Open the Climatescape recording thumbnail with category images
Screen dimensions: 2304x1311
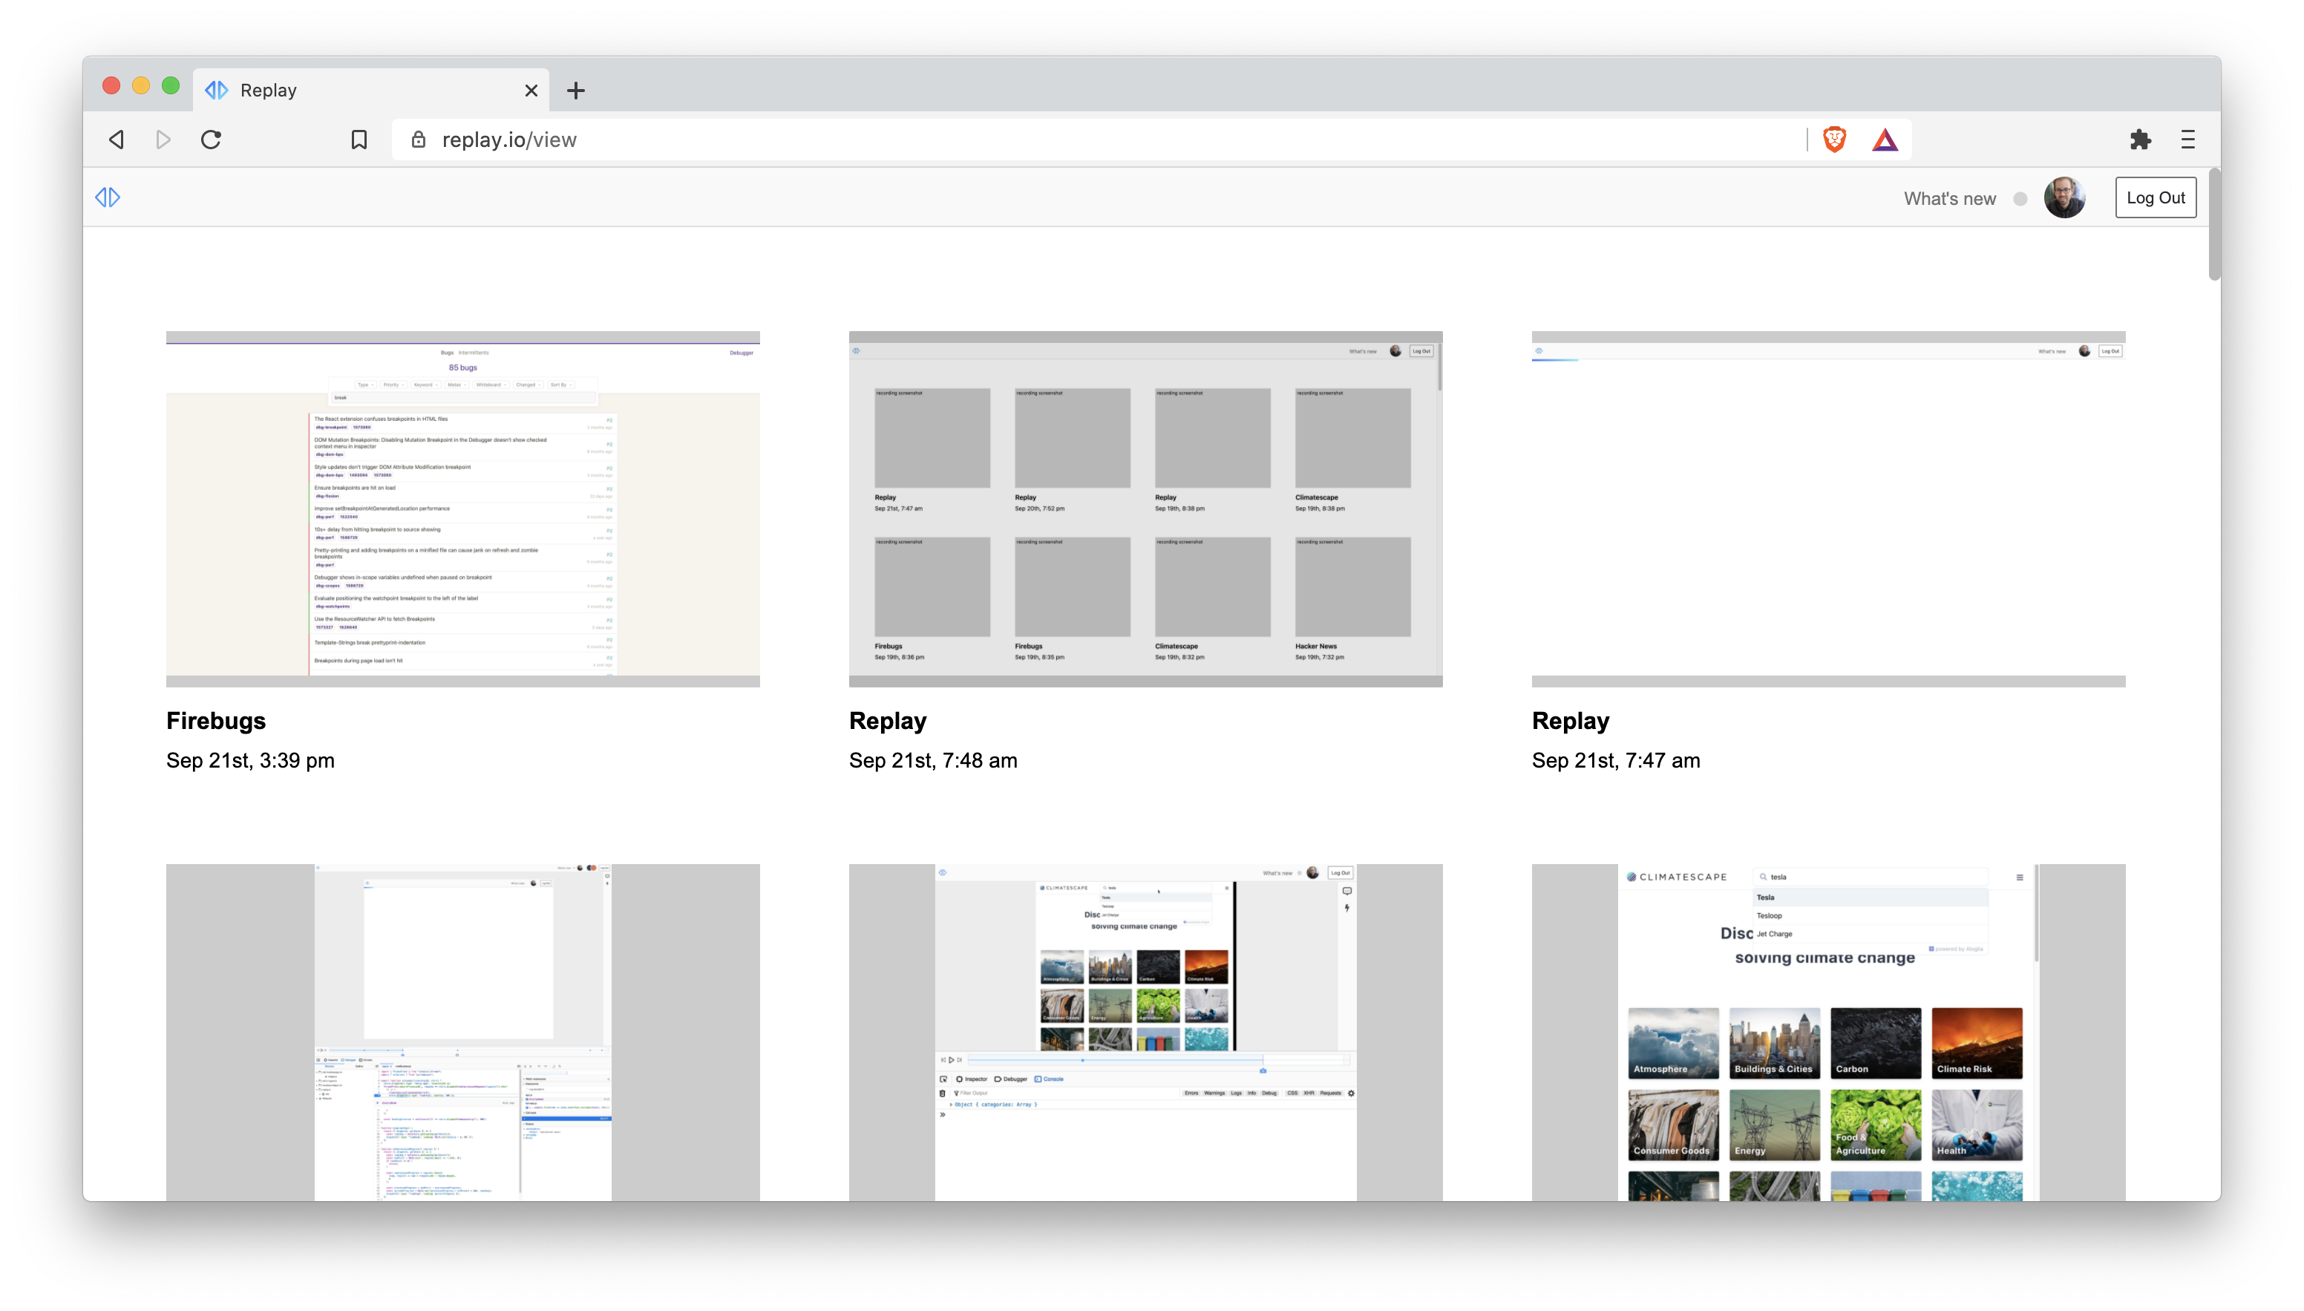coord(1828,1032)
